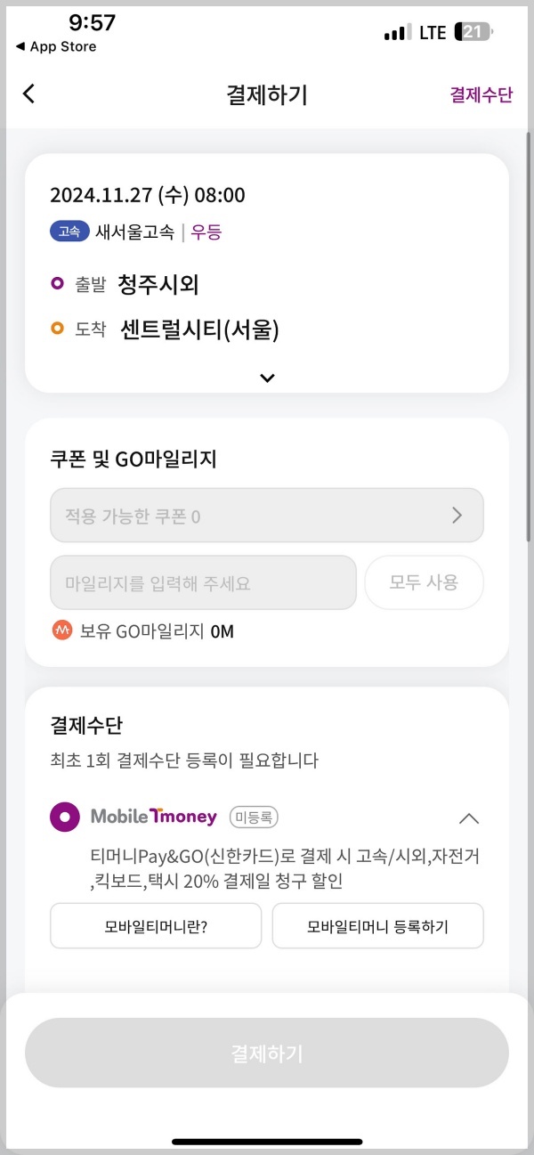This screenshot has width=534, height=1155.
Task: Open 결제수단 from the top right
Action: pos(481,94)
